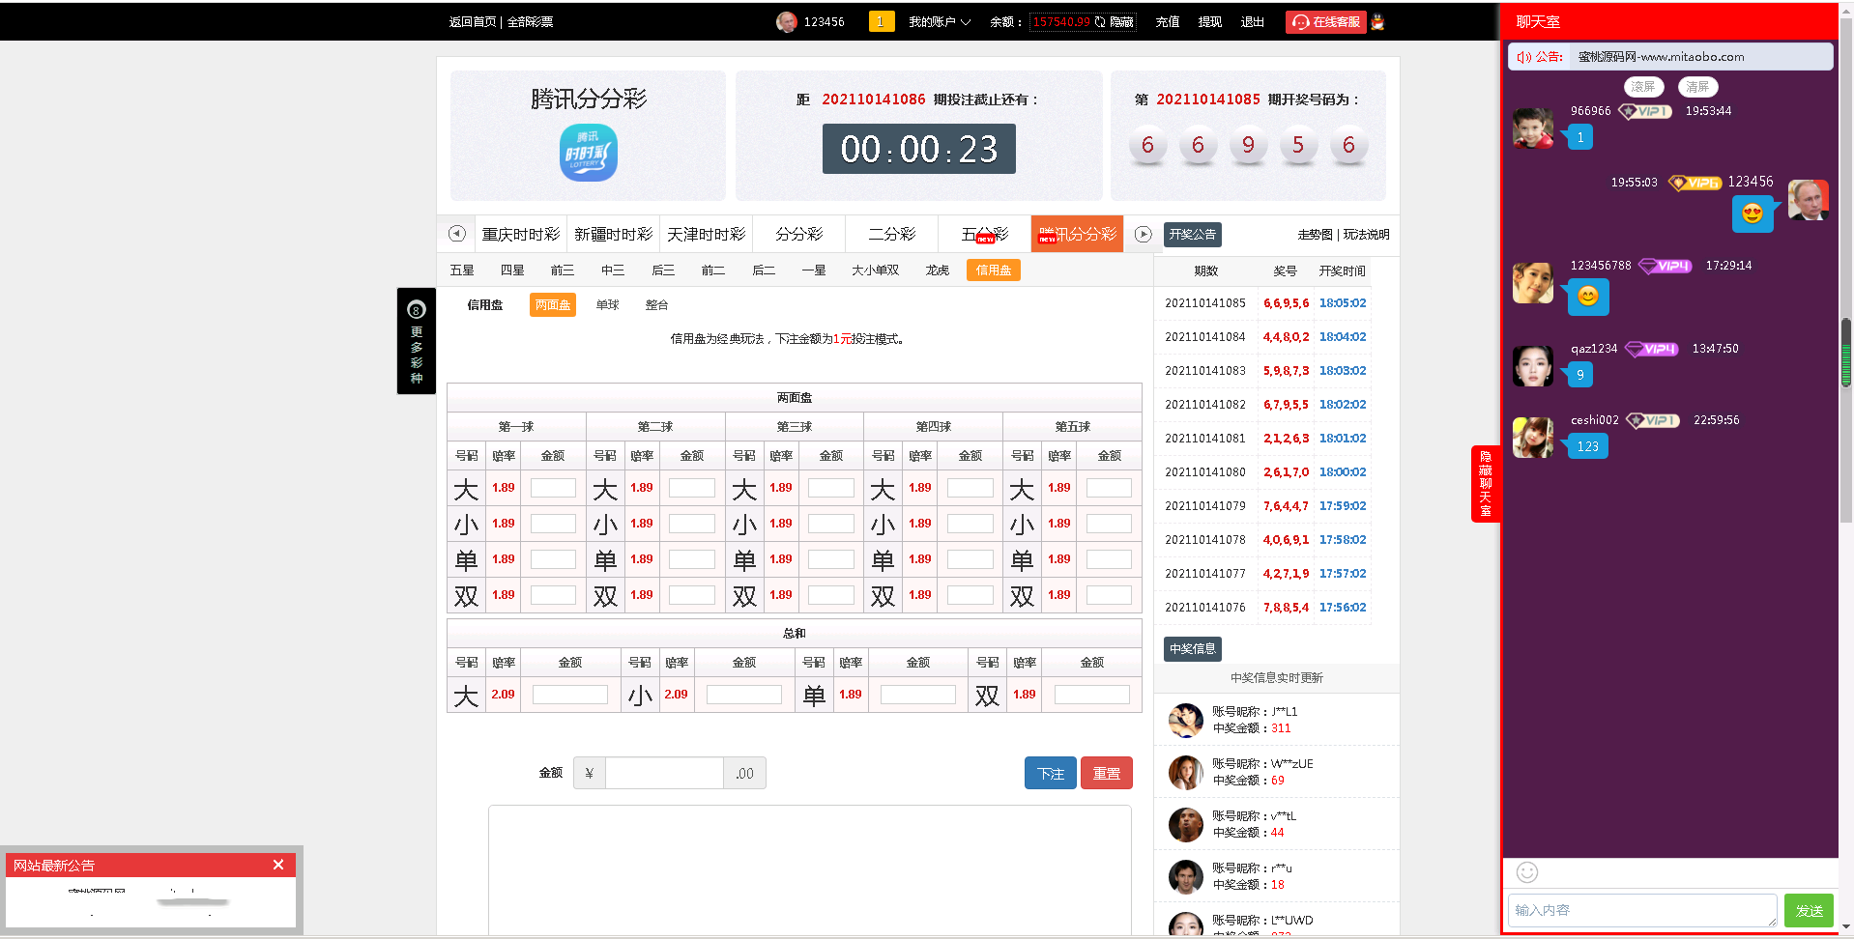Switch to the 重庆时时彩 tab

click(520, 235)
